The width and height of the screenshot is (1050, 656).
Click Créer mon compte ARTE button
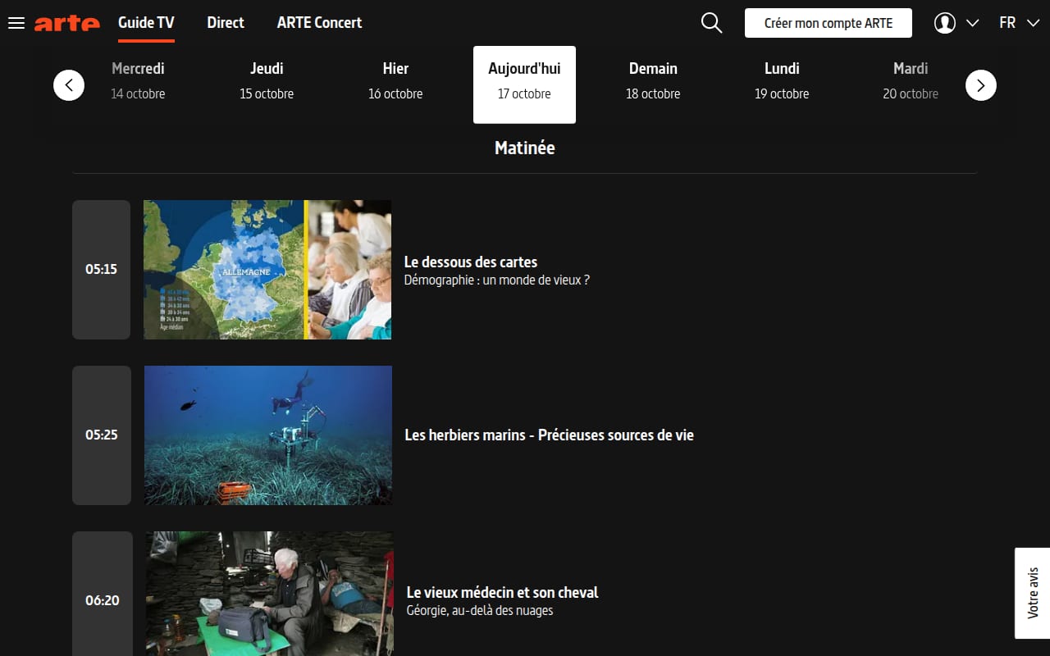829,23
